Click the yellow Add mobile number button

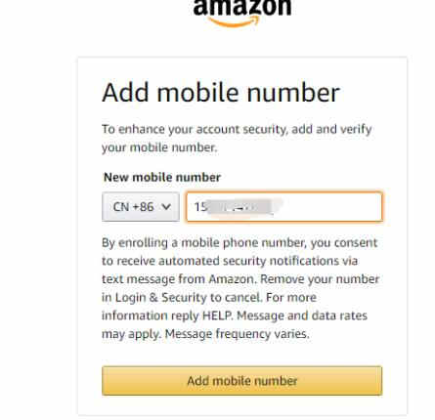click(x=241, y=381)
